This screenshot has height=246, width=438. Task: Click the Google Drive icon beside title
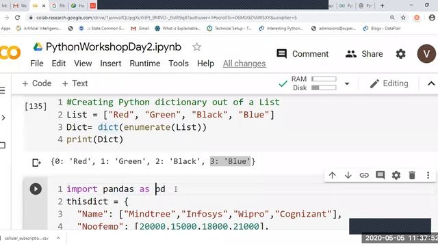(38, 47)
